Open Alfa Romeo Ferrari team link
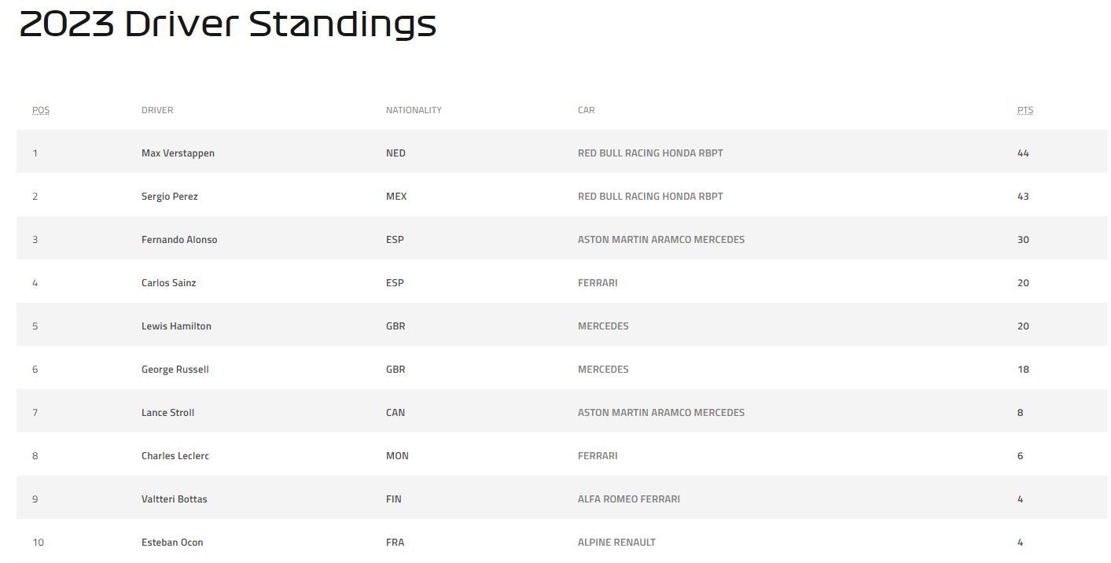 [629, 499]
